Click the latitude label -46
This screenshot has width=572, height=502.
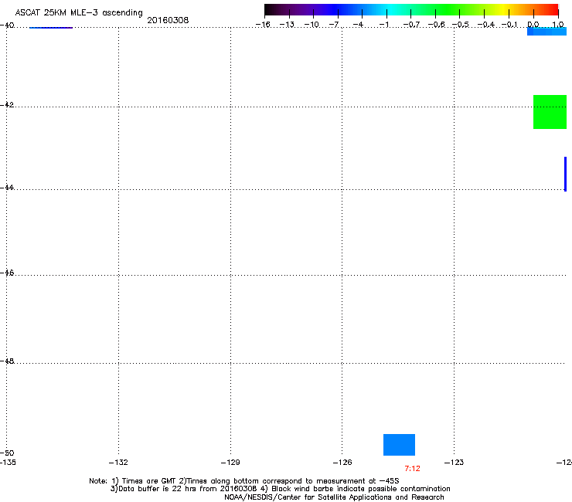[7, 273]
